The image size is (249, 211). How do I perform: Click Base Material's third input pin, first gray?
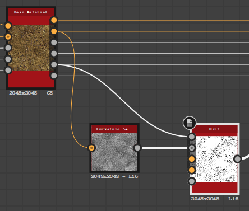(x=8, y=48)
